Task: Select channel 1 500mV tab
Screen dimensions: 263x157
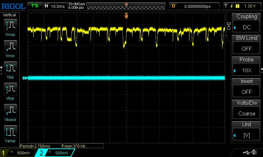Action: tap(18, 153)
